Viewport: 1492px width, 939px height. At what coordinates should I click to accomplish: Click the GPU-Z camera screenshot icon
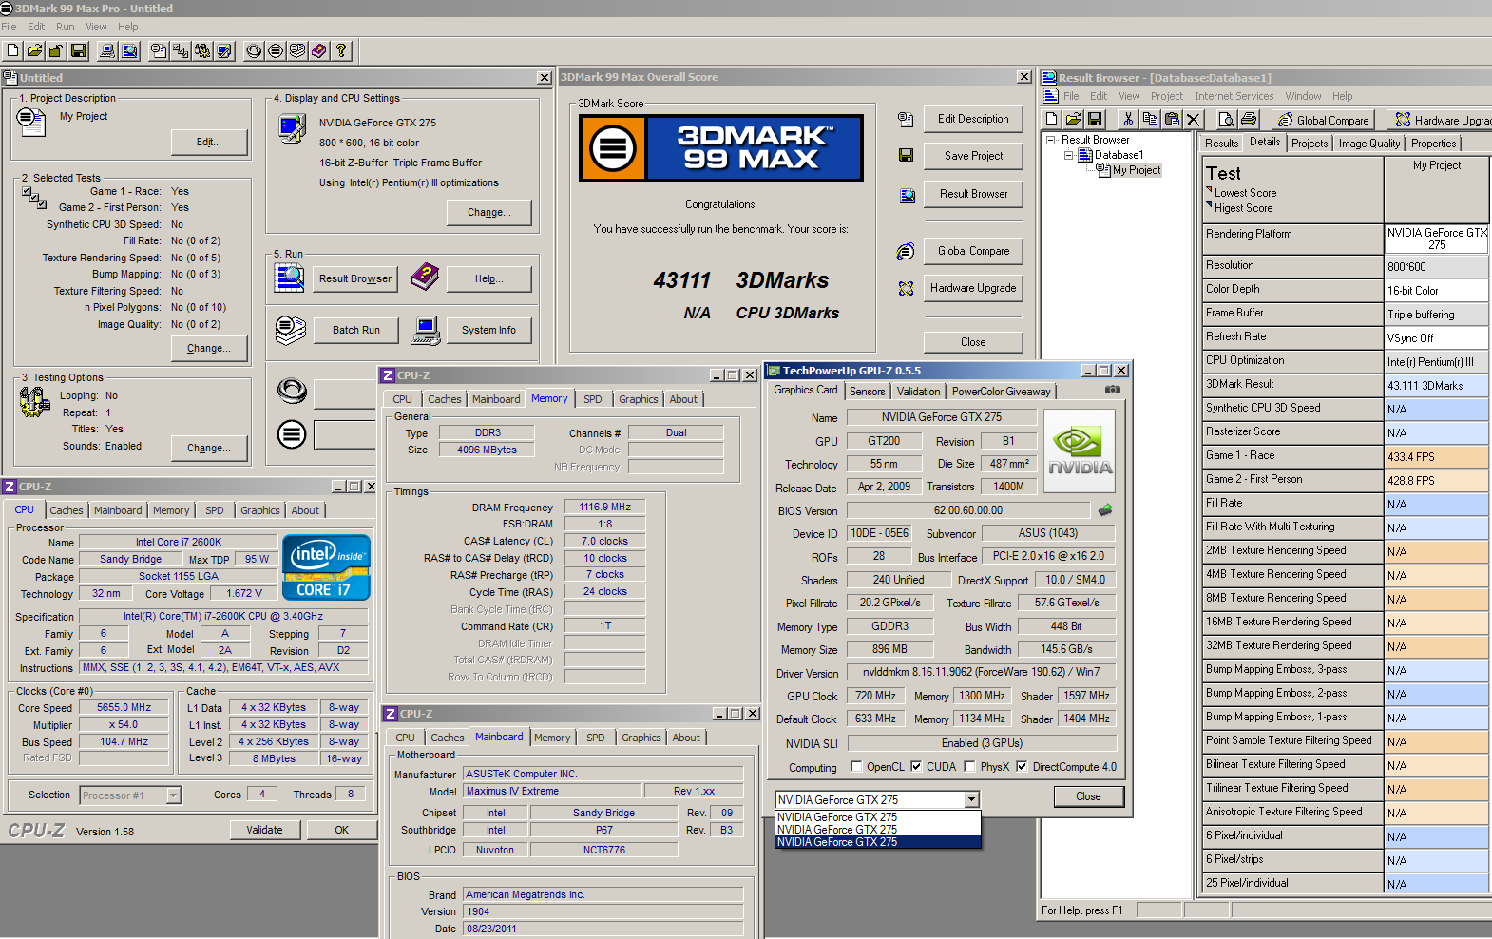1113,390
